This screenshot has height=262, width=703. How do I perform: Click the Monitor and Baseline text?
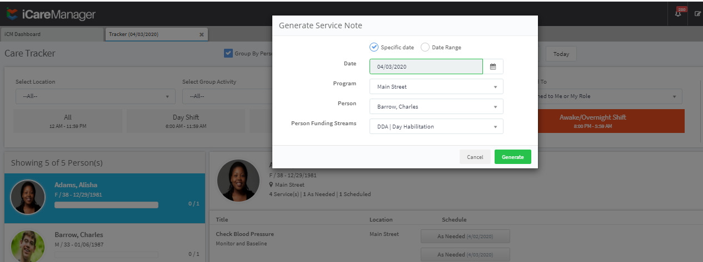click(241, 244)
